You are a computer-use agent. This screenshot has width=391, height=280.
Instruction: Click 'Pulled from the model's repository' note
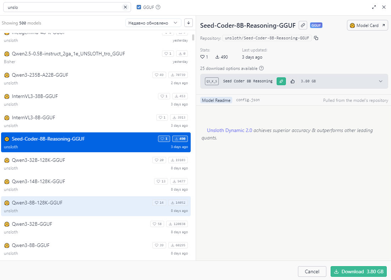[x=355, y=100]
